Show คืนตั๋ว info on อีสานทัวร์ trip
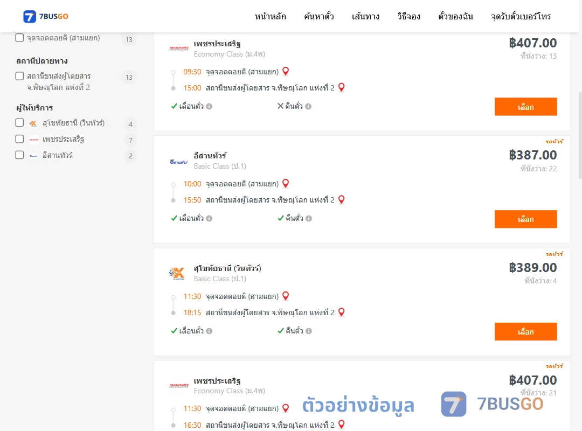 tap(309, 219)
